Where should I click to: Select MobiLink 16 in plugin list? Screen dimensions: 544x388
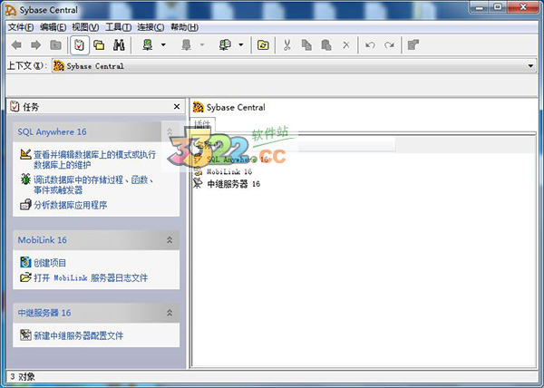229,171
